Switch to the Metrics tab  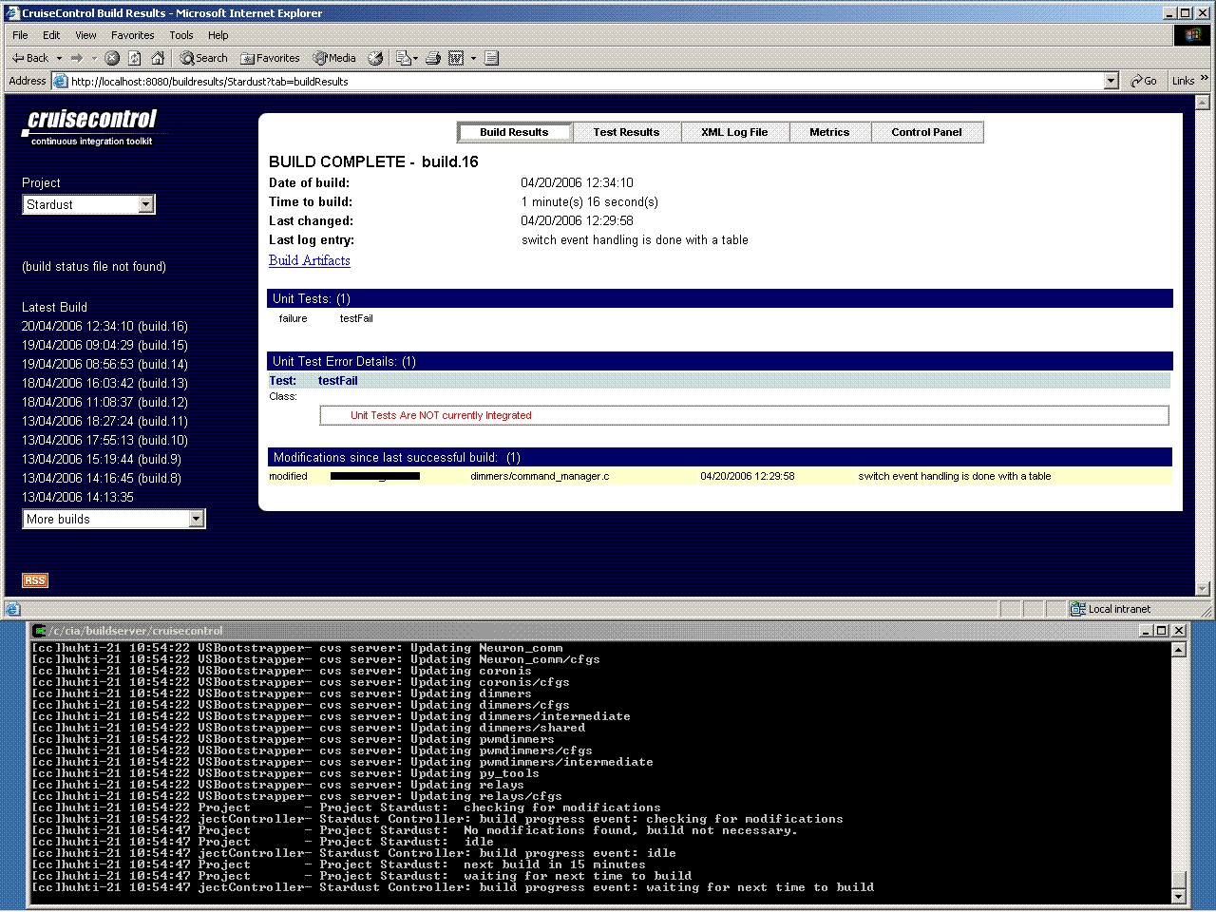click(829, 132)
